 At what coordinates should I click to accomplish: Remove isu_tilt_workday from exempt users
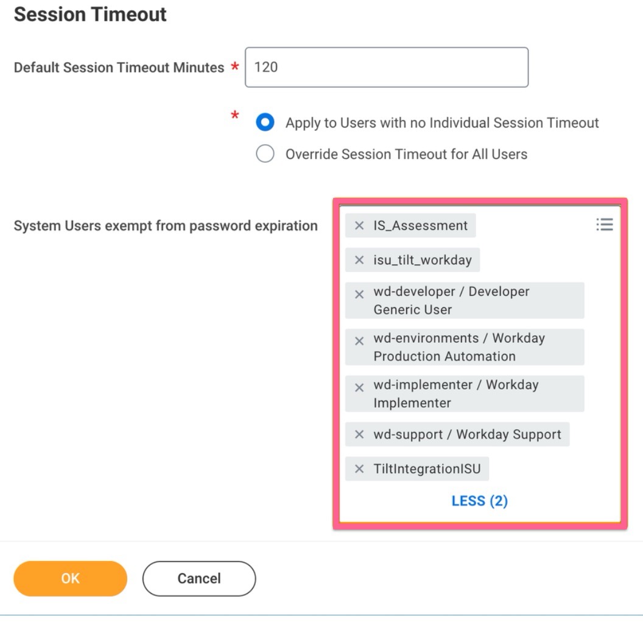point(359,260)
